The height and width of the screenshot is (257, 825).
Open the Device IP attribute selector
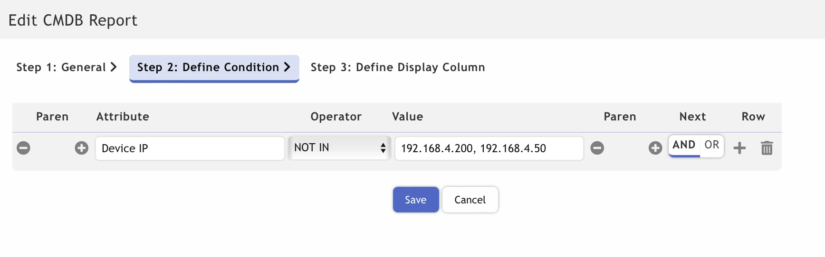tap(190, 148)
